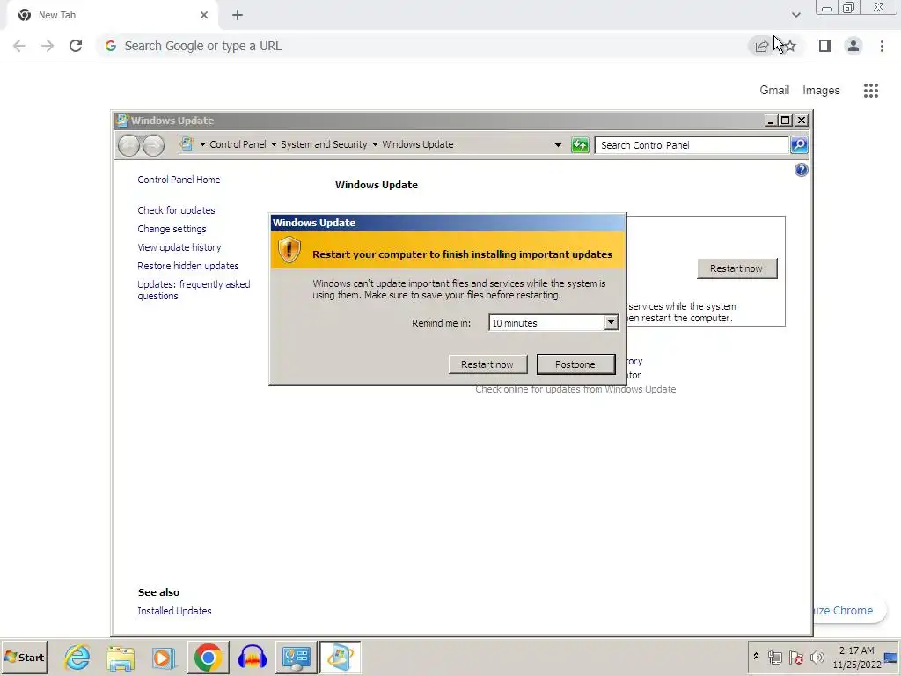
Task: Open Chrome's three-dot menu
Action: 882,46
